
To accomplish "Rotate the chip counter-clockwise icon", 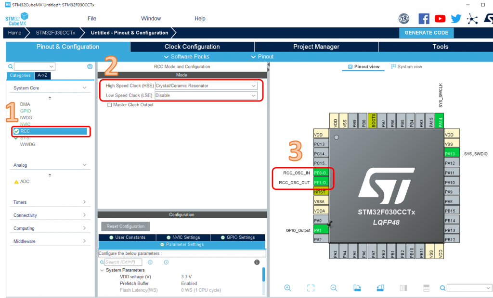I will pos(380,288).
